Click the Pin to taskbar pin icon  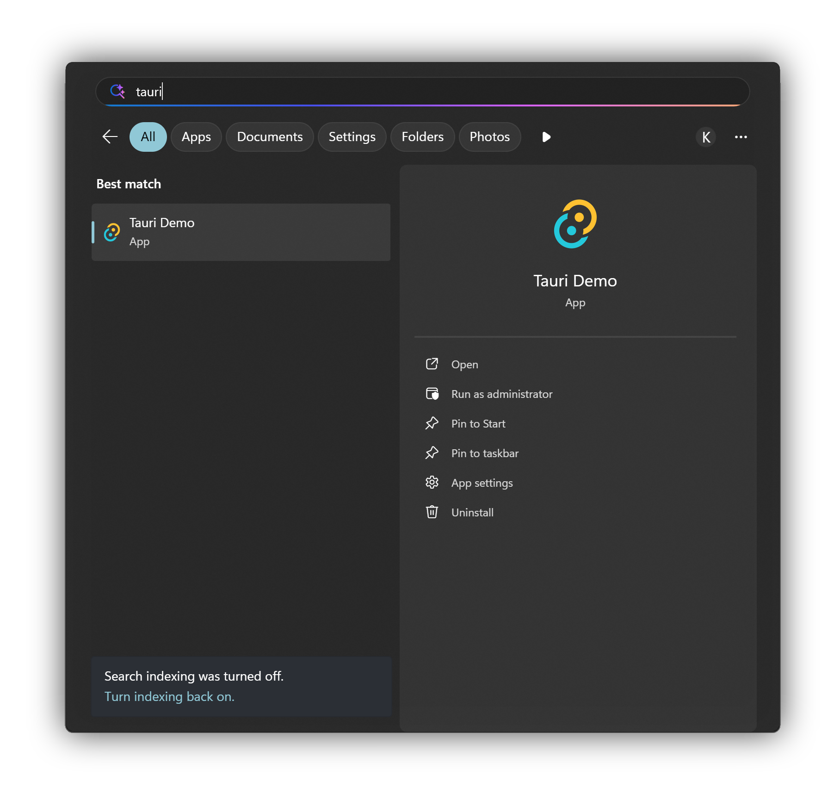[x=432, y=453]
